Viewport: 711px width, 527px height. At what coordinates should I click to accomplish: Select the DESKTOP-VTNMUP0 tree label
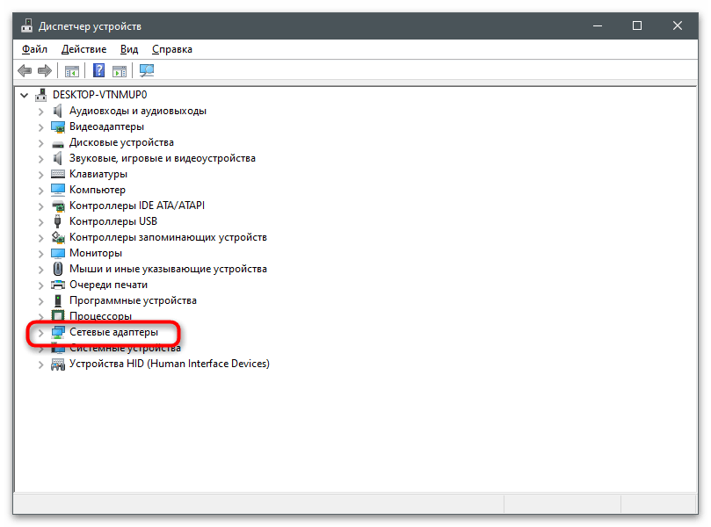tap(100, 95)
